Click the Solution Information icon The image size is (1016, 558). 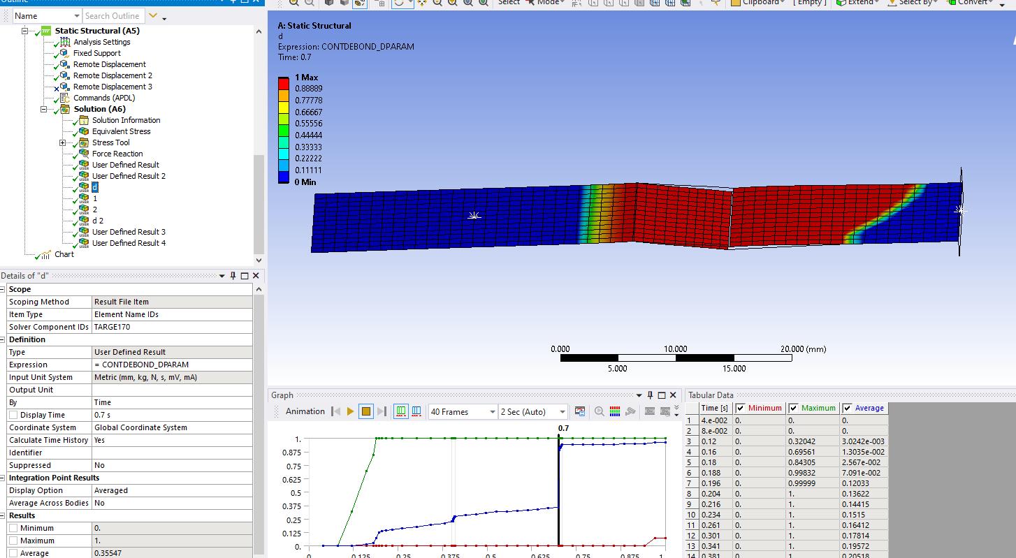pos(84,120)
